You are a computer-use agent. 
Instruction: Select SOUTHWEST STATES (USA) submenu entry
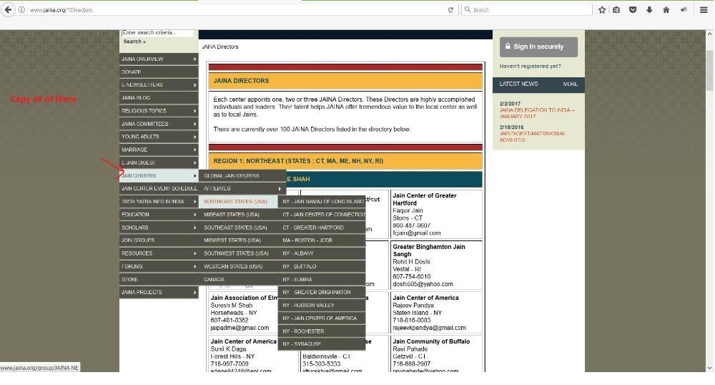pos(238,253)
